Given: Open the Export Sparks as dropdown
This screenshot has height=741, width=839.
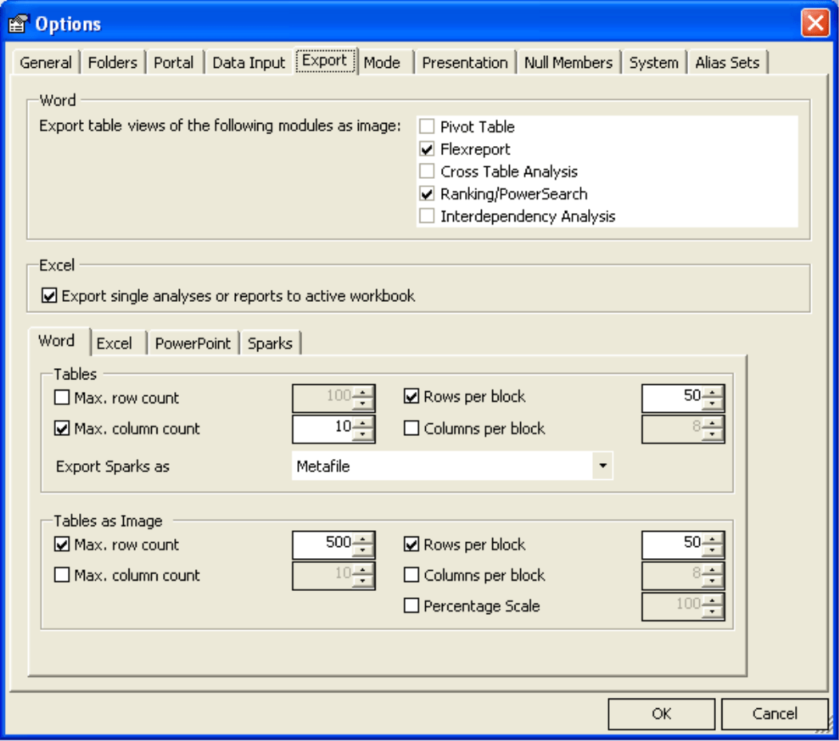Looking at the screenshot, I should 602,466.
